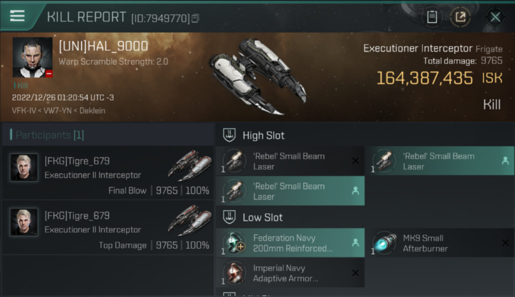The image size is (515, 297).
Task: Select the Final Blow participant row
Action: (x=108, y=173)
